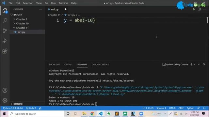209x117 pixels.
Task: Open notifications bell in status bar
Action: tap(204, 108)
